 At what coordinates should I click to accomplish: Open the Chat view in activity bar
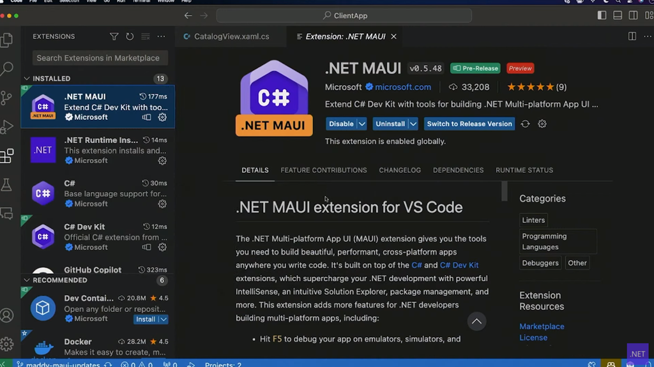tap(6, 214)
